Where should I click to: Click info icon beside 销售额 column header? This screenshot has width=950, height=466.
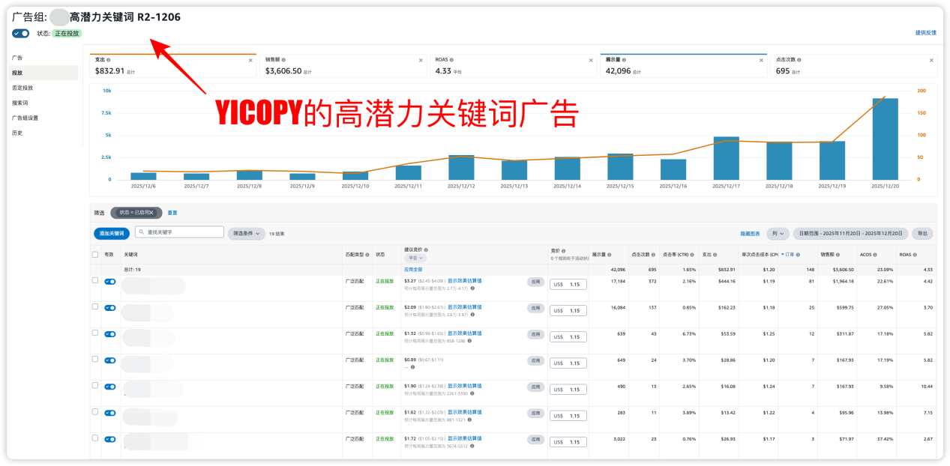(838, 255)
